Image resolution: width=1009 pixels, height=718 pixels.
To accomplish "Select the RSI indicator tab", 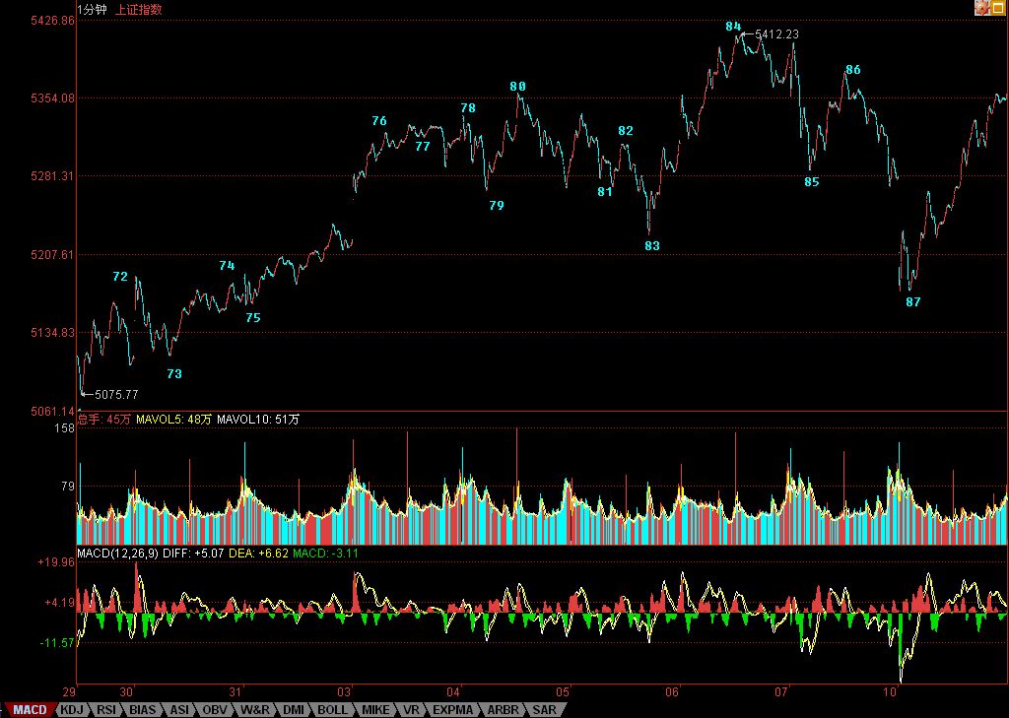I will tap(106, 709).
